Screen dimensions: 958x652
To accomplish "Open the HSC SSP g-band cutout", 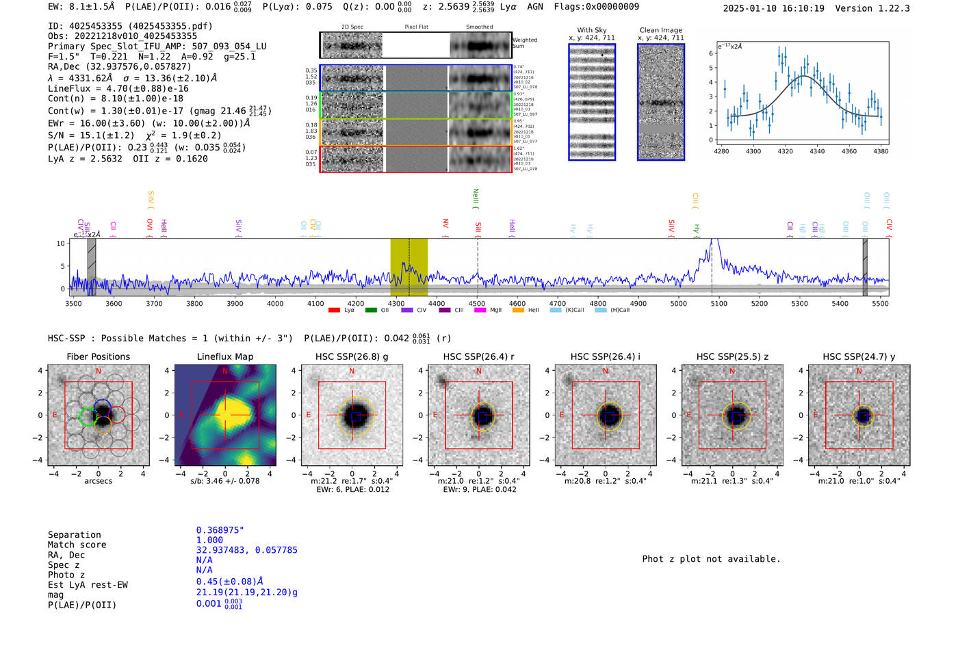I will pyautogui.click(x=352, y=415).
